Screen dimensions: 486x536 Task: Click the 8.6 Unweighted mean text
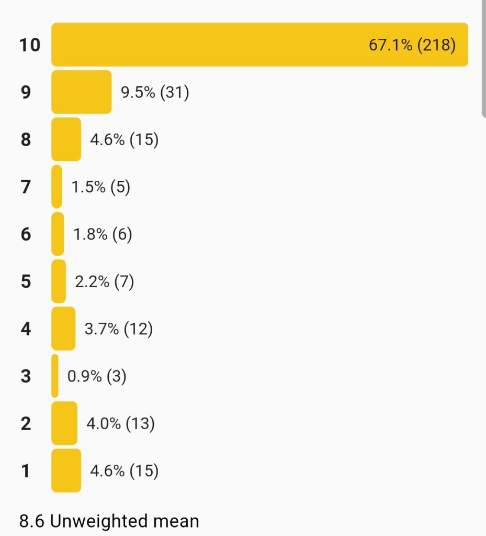109,521
